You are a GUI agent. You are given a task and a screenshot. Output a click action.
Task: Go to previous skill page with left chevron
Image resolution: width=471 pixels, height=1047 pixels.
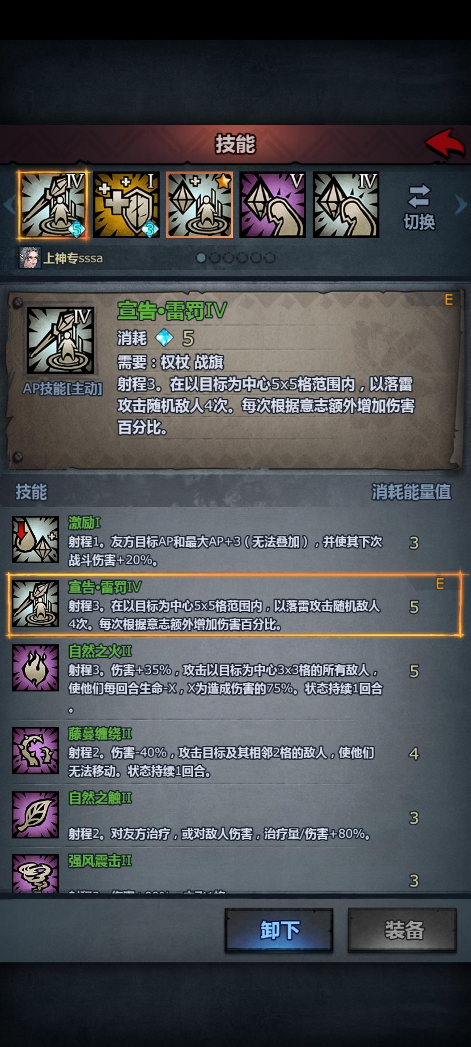click(9, 205)
